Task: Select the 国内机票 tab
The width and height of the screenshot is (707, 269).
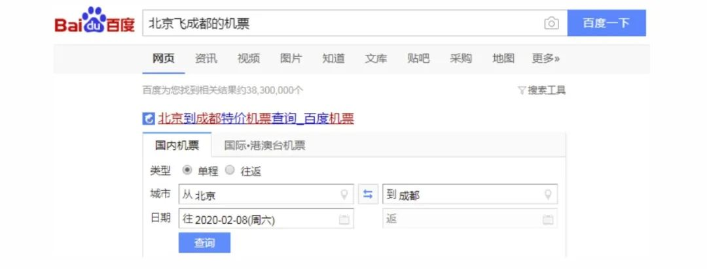Action: pos(177,146)
